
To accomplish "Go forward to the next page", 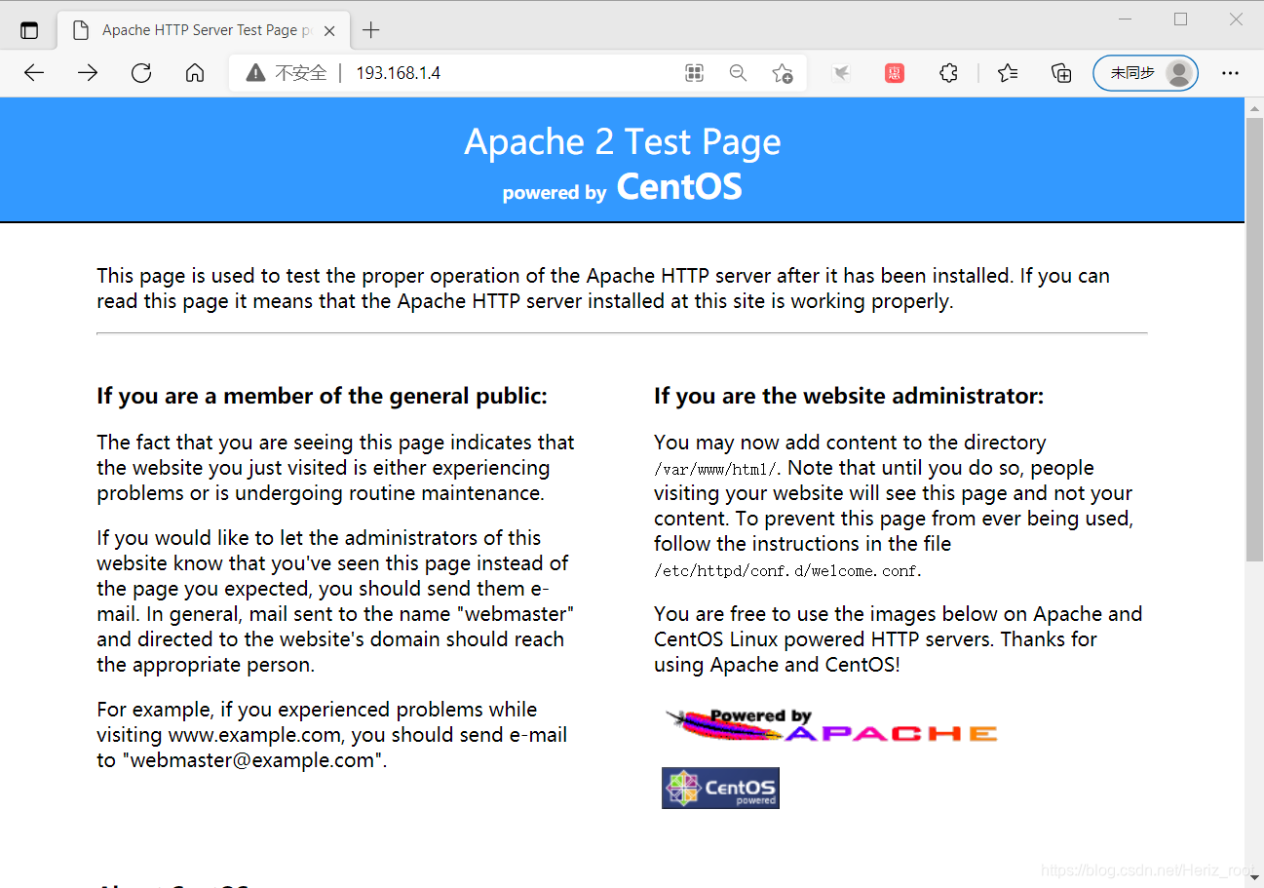I will coord(88,73).
